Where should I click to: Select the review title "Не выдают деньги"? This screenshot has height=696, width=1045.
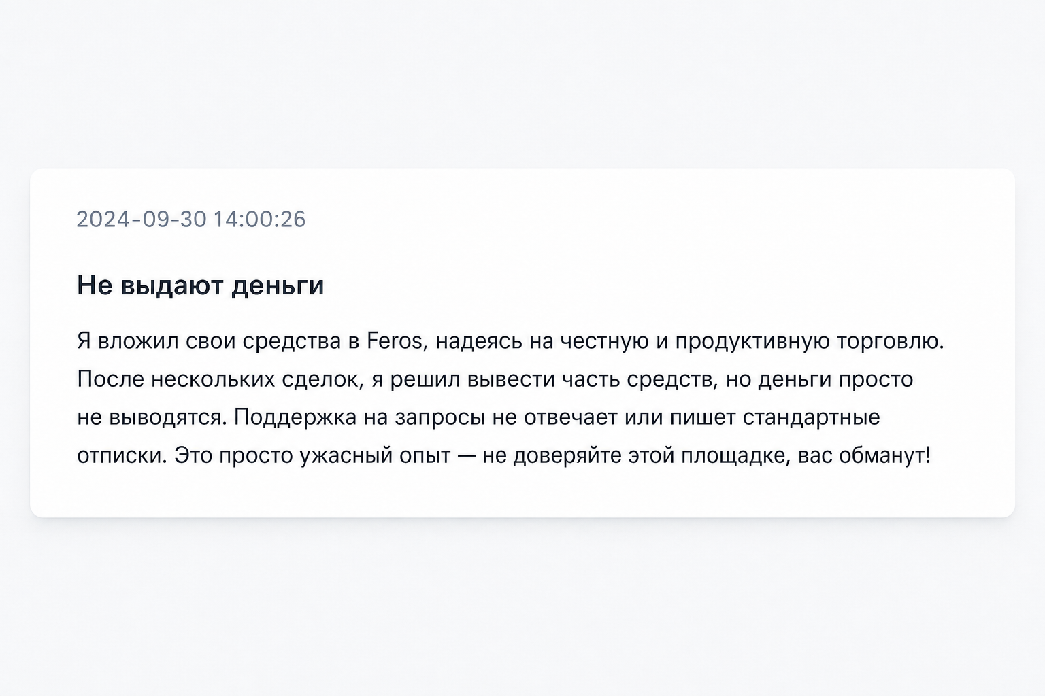click(201, 285)
